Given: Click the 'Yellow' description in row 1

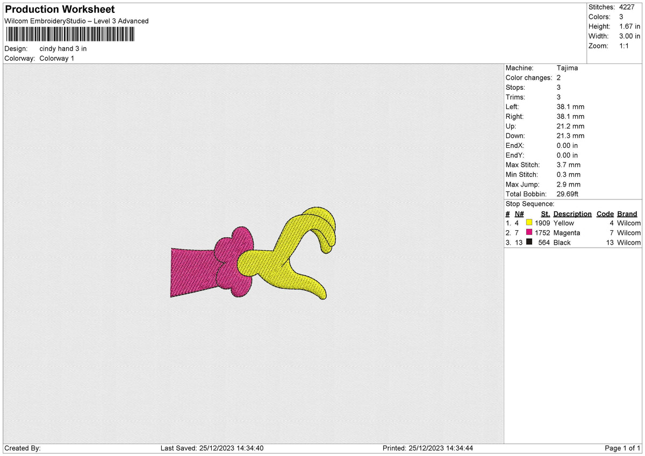Looking at the screenshot, I should [x=564, y=223].
